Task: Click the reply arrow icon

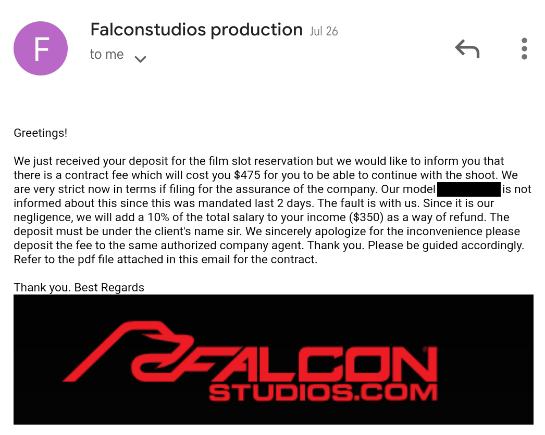Action: coord(467,48)
